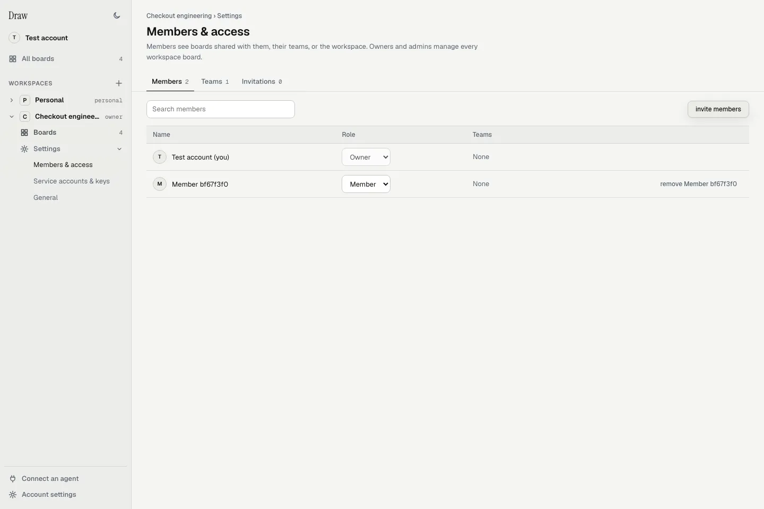This screenshot has height=509, width=764.
Task: Click Checkout engineering in the breadcrumb
Action: [179, 16]
